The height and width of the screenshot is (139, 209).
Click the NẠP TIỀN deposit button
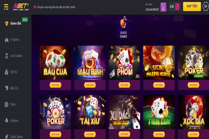pos(192,6)
